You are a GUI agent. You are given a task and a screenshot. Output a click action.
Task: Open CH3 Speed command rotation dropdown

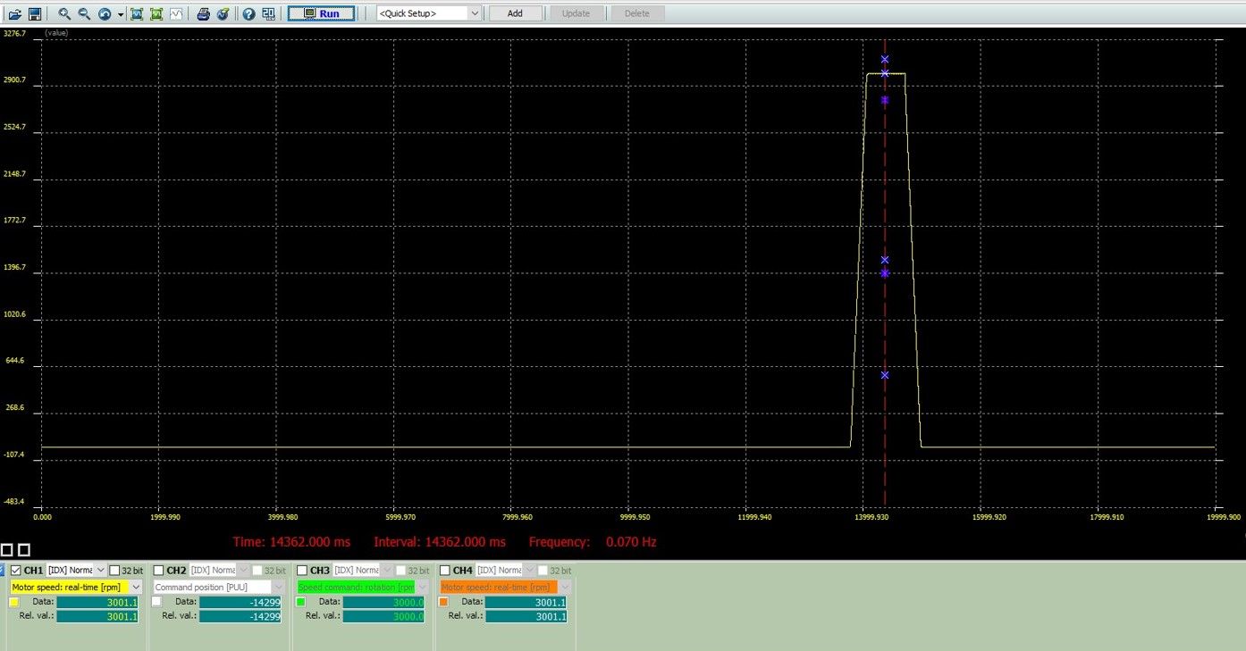point(362,587)
